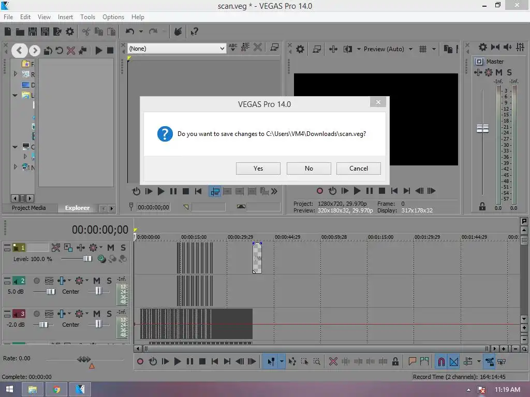Click Record in the Video Preview transport

320,191
